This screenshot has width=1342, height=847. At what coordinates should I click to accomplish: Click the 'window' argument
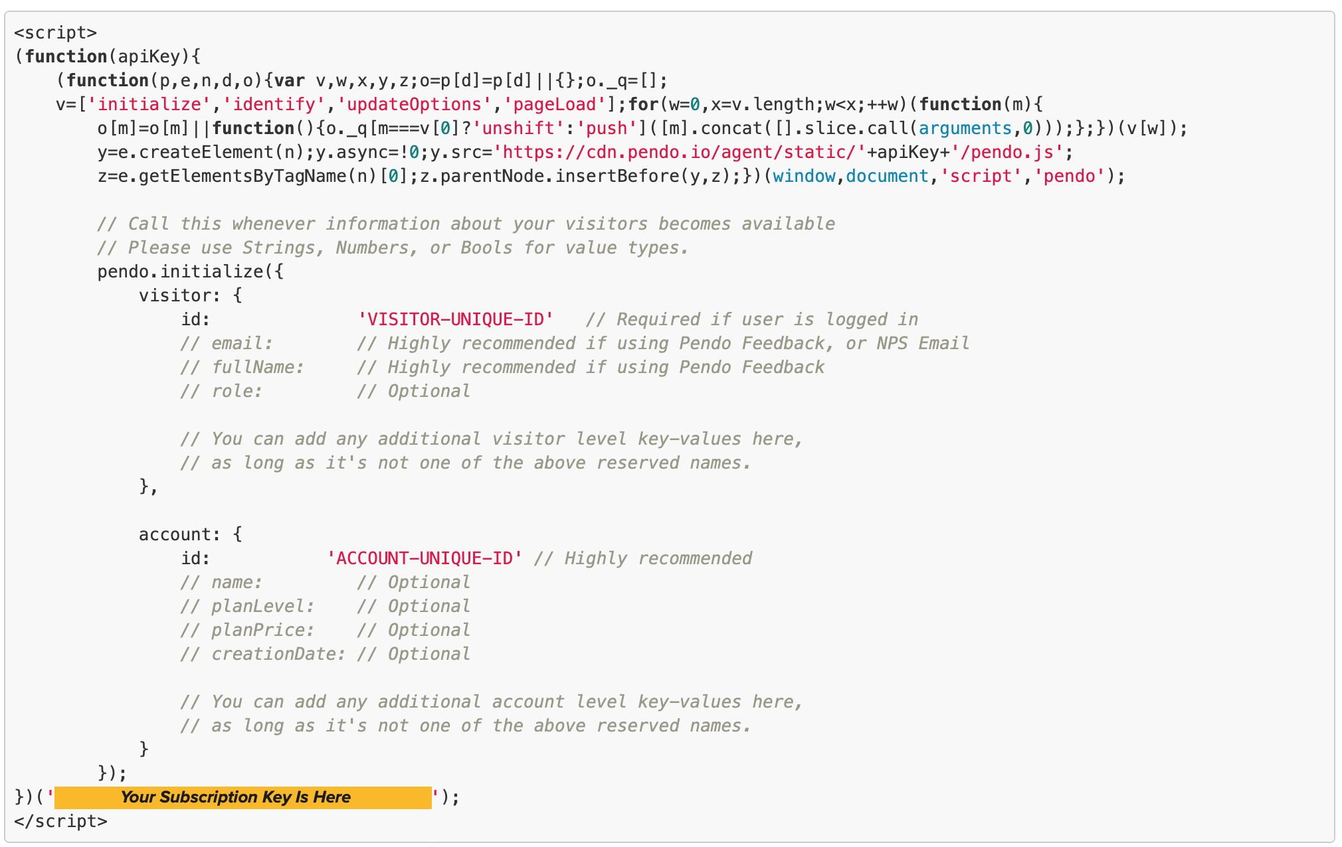pos(804,176)
